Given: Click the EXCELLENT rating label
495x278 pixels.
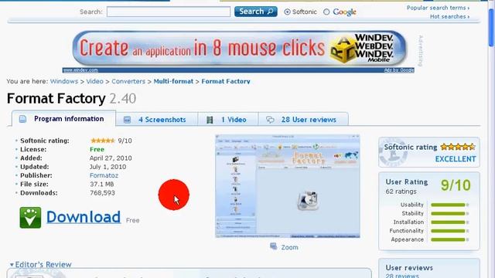Looking at the screenshot, I should [456, 159].
